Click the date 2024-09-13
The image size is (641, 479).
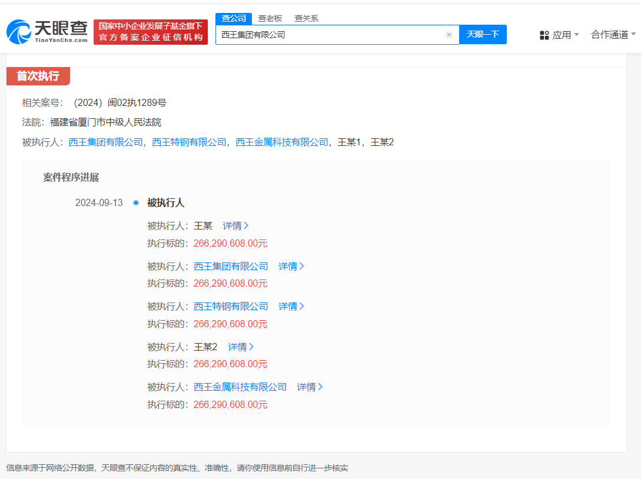point(99,202)
